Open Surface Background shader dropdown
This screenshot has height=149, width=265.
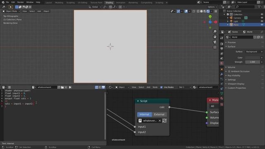pyautogui.click(x=253, y=52)
